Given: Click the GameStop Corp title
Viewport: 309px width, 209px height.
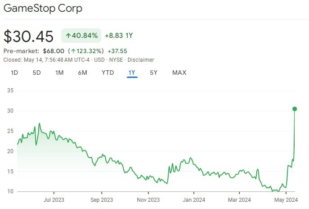Looking at the screenshot, I should coord(43,9).
